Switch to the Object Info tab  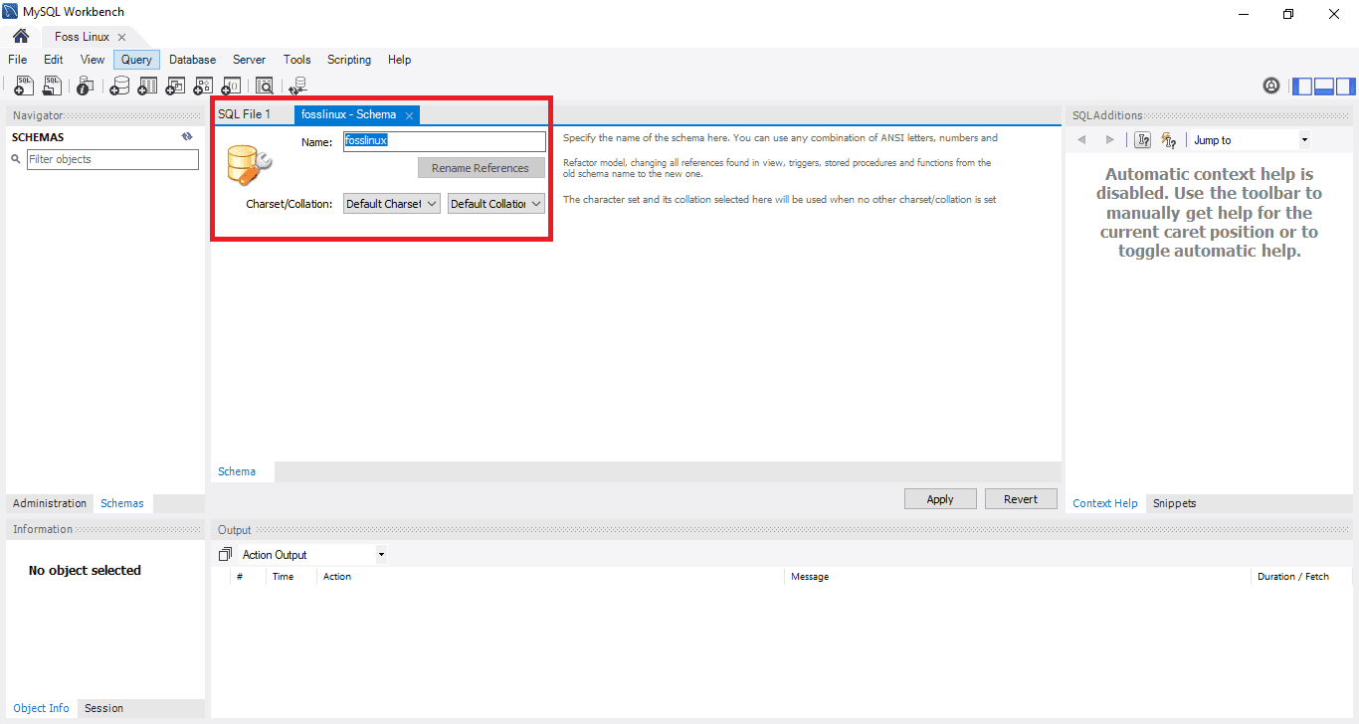[42, 708]
